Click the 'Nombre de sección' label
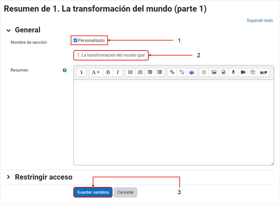The height and width of the screenshot is (204, 280). (x=29, y=42)
